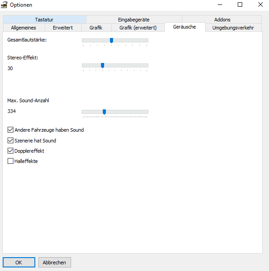Close the Optionen dialog window

(261, 4)
